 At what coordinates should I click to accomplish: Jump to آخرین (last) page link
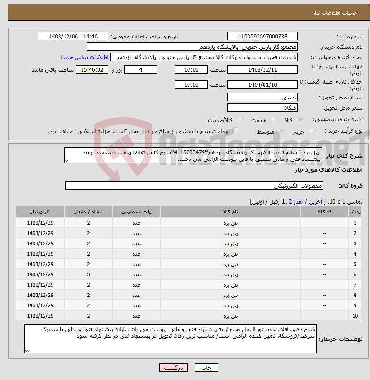click(315, 202)
